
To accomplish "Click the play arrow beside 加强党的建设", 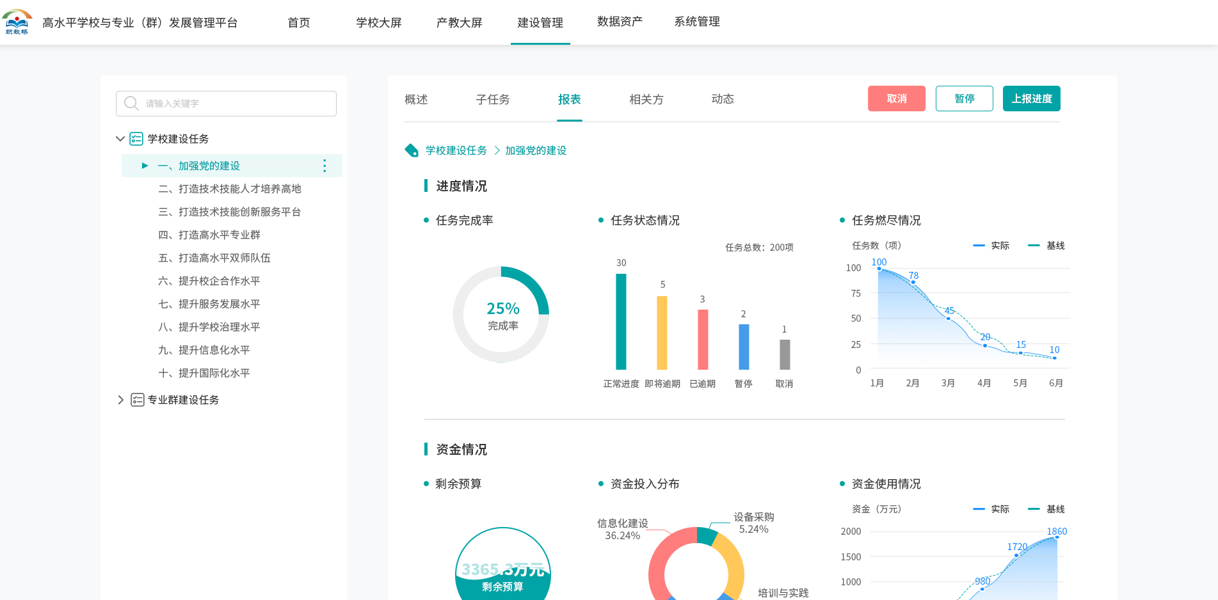I will (145, 166).
